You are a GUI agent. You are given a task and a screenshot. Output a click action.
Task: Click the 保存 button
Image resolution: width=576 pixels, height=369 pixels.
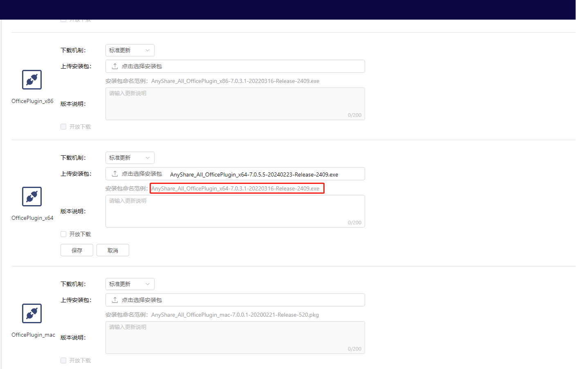[x=76, y=250]
